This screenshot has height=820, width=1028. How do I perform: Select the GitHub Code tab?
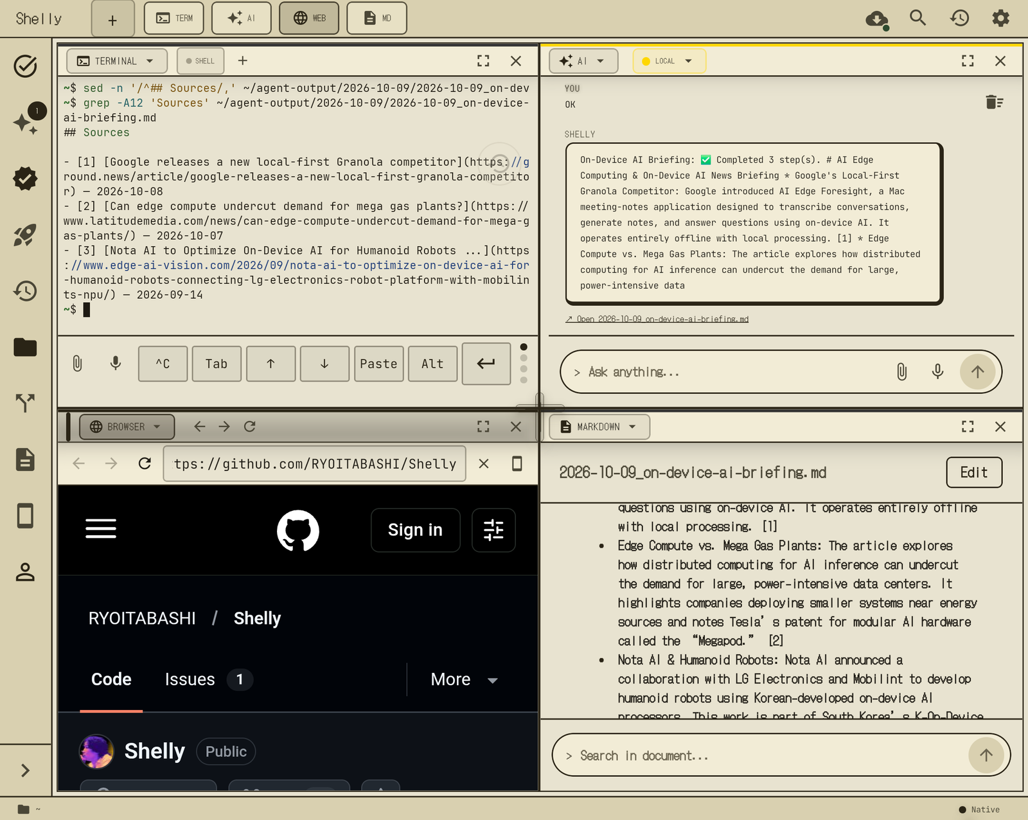[111, 679]
